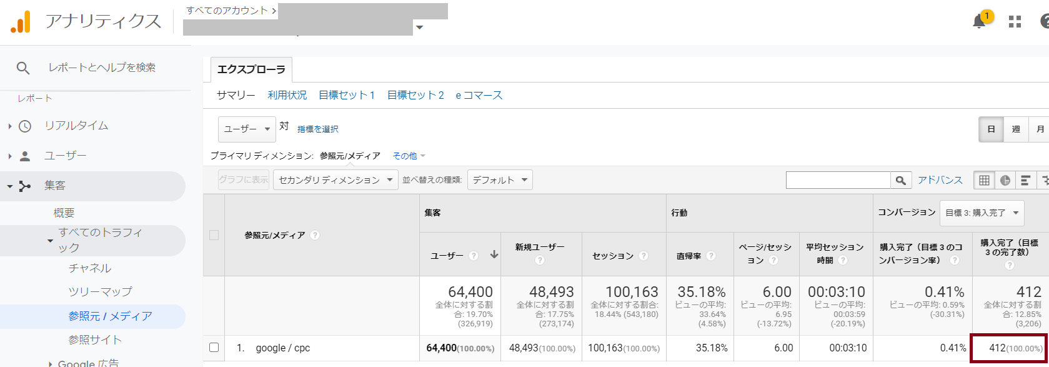Switch to performance bar view icon

(1025, 181)
